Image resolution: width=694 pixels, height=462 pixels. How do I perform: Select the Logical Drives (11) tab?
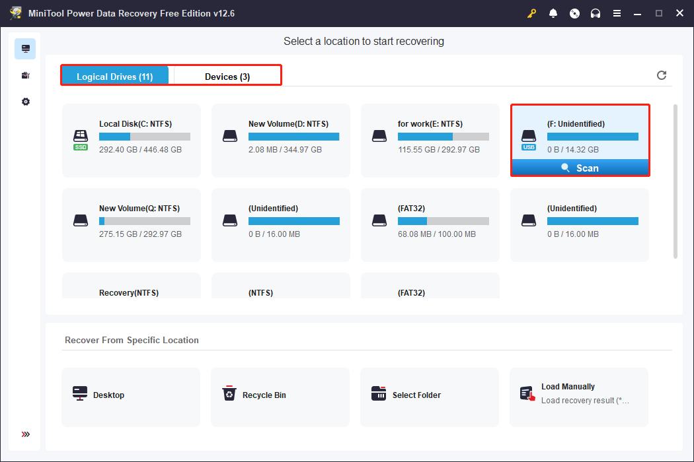pos(115,77)
